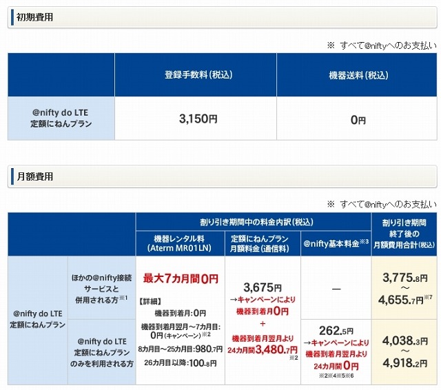Select the @nifty do LTE row label in the initial cost table
Image resolution: width=441 pixels, height=390 pixels.
[x=61, y=118]
